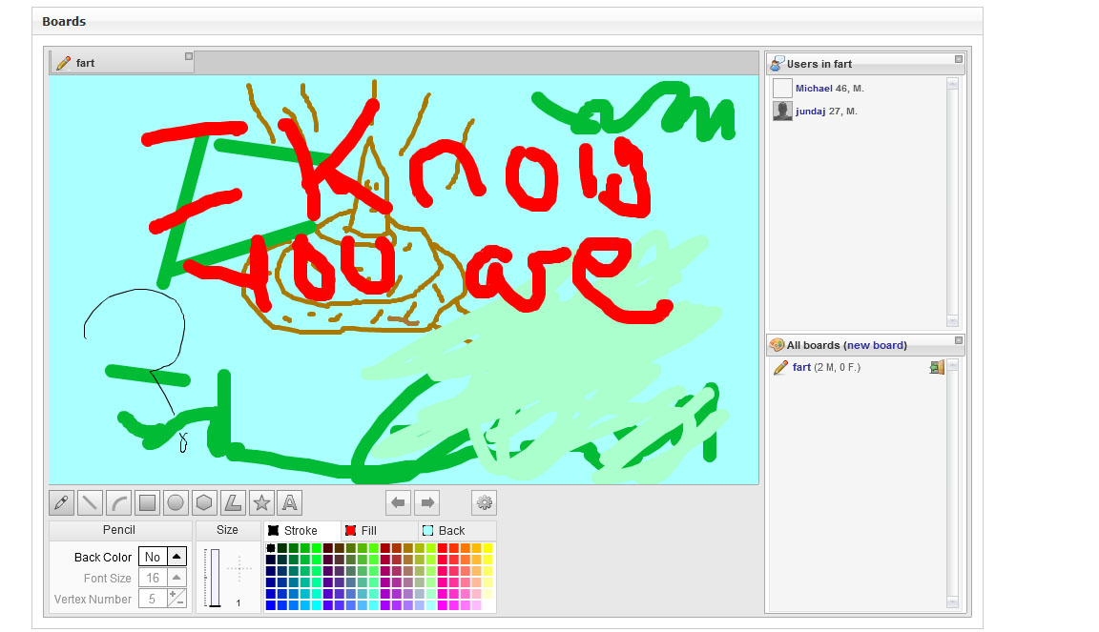Image resolution: width=1099 pixels, height=632 pixels.
Task: Select the Rectangle shape tool
Action: click(x=147, y=502)
